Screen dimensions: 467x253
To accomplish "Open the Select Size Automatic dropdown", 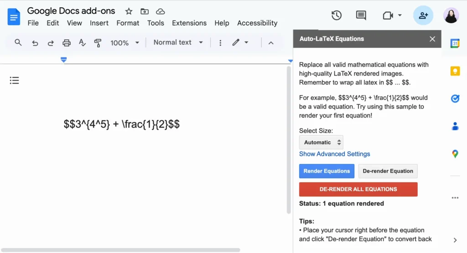I will point(321,142).
